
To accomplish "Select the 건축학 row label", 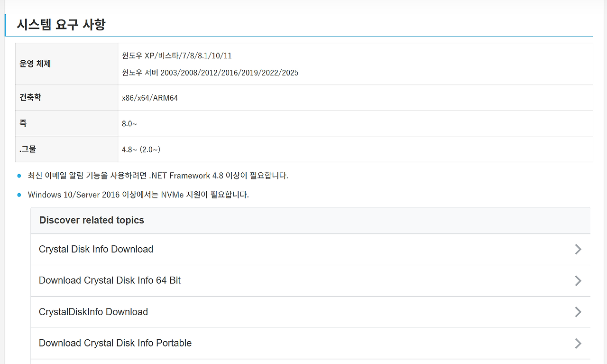I will click(x=30, y=97).
